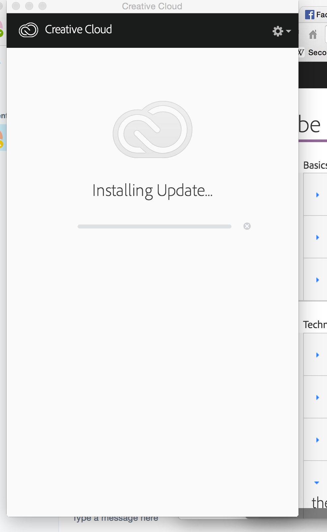Click the Wikipedia W favicon

[300, 52]
